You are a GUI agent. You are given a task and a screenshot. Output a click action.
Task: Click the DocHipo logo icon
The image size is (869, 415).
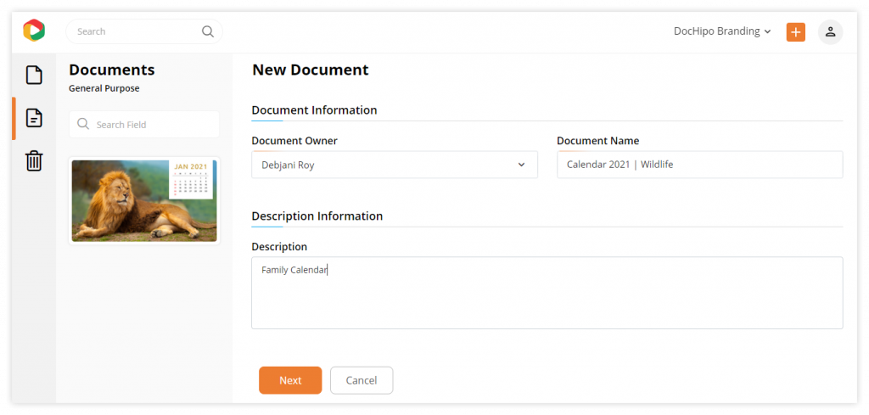click(34, 31)
